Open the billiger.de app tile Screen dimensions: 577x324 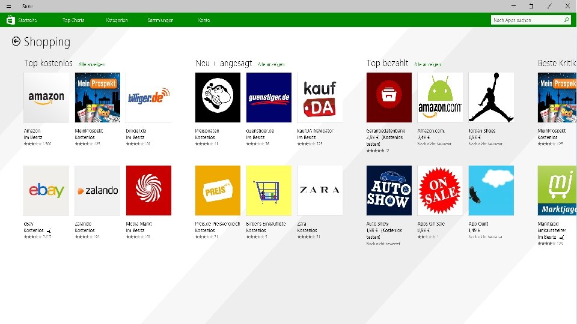148,97
